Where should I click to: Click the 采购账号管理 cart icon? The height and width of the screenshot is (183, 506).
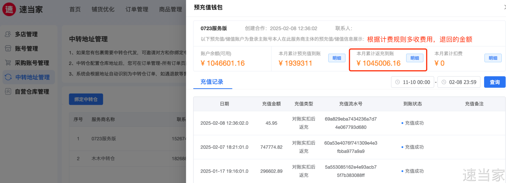(x=8, y=63)
